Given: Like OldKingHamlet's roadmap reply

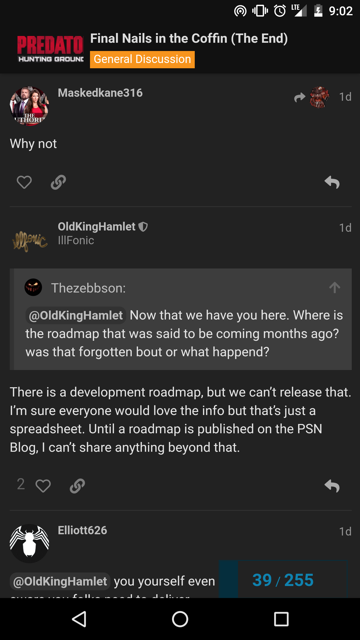Looking at the screenshot, I should click(43, 486).
